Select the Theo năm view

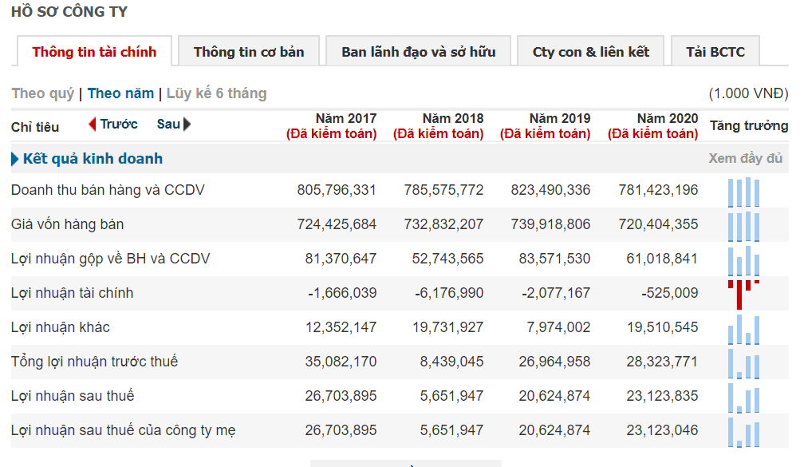click(x=120, y=93)
